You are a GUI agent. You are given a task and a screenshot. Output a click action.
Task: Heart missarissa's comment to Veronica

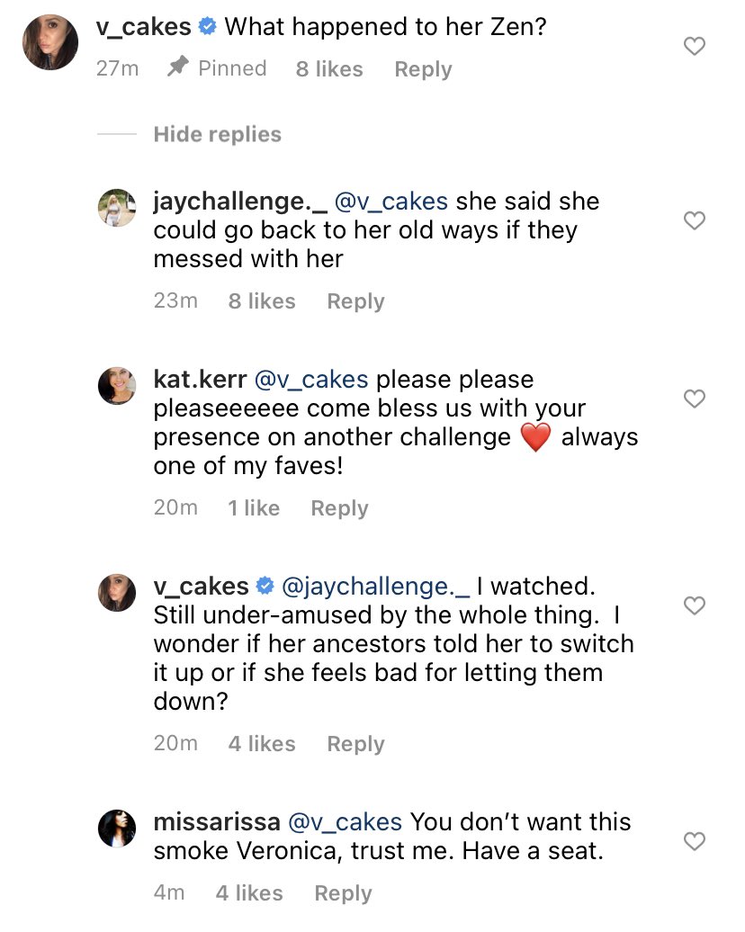tap(694, 841)
